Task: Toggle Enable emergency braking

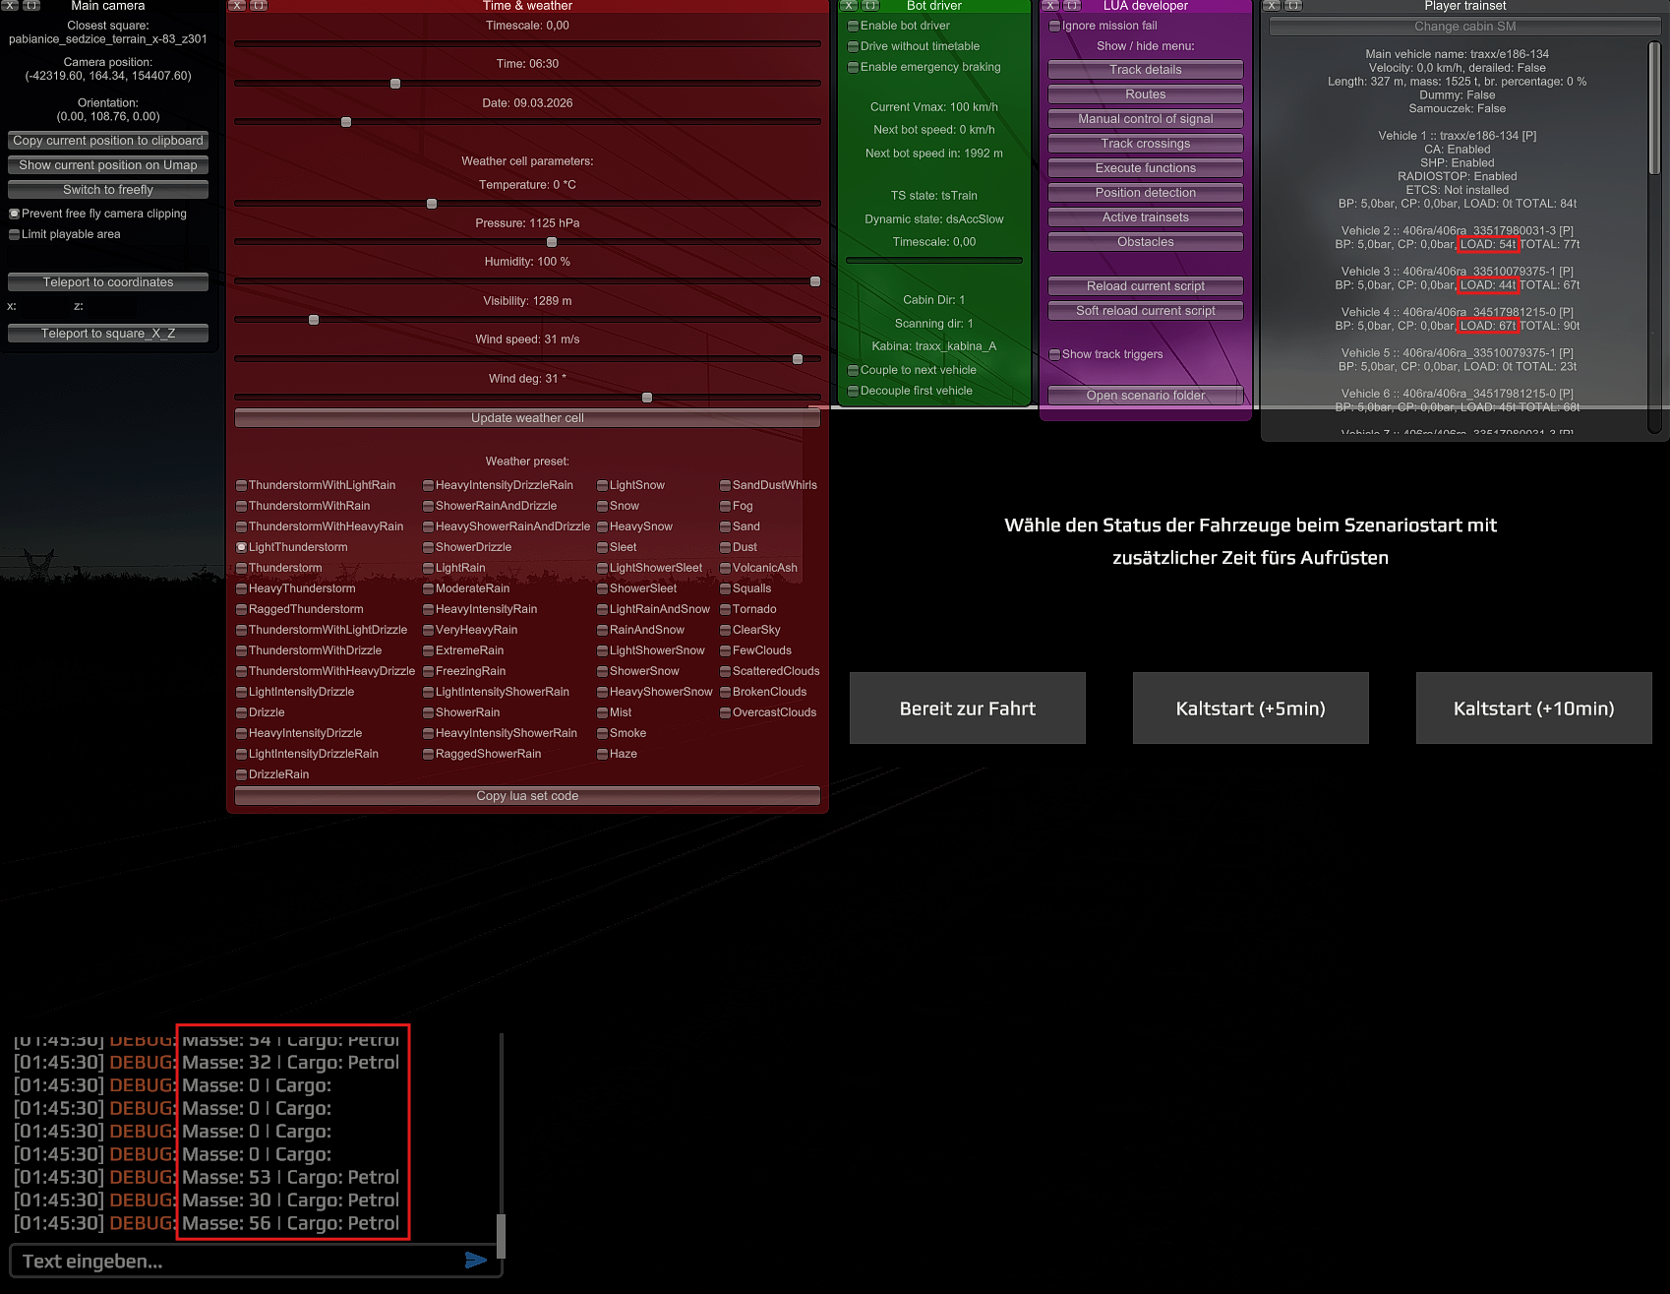Action: tap(853, 67)
